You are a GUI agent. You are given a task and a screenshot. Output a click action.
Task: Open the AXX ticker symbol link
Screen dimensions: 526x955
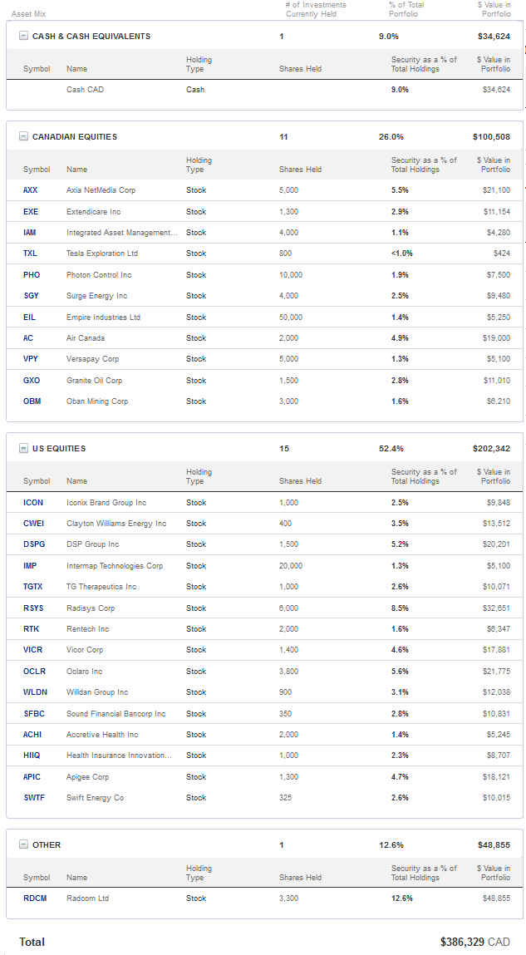30,190
